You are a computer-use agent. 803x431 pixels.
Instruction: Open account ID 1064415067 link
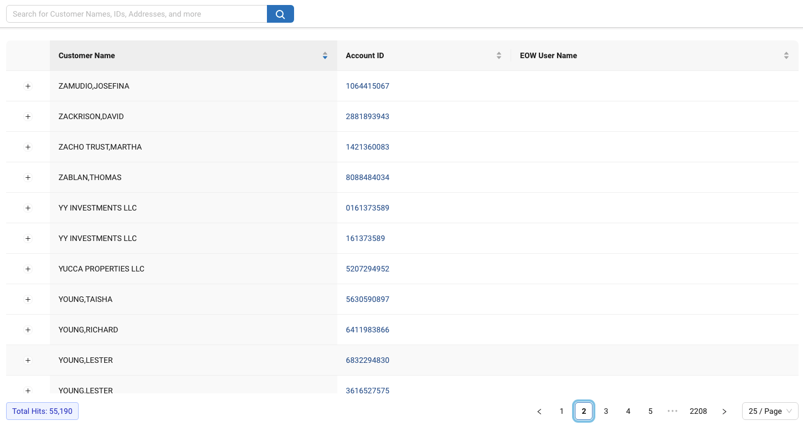tap(367, 86)
